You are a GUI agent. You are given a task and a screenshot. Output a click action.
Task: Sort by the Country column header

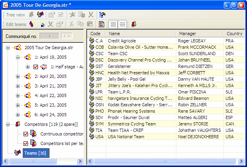coord(234,34)
